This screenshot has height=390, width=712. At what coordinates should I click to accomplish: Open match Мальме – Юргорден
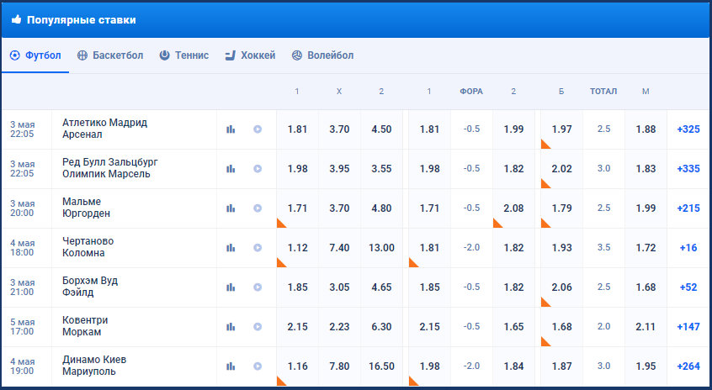click(87, 208)
